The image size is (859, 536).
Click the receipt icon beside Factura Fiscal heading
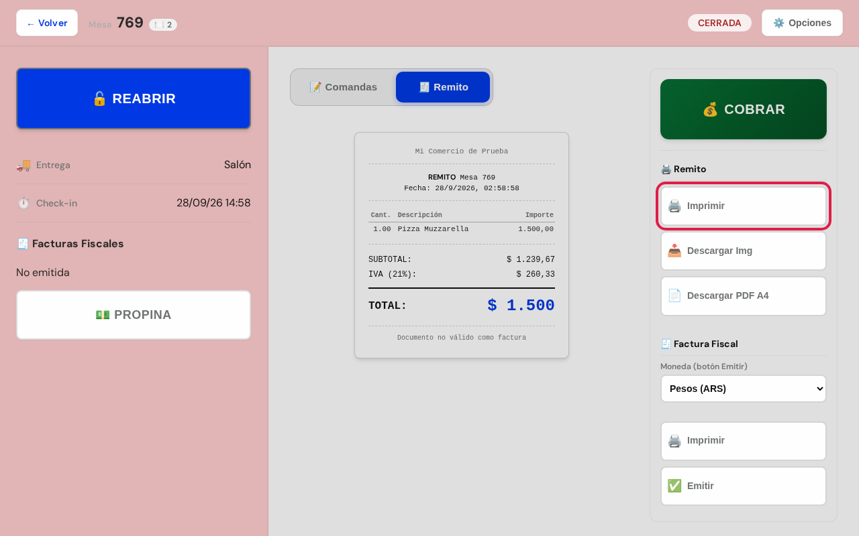(666, 344)
